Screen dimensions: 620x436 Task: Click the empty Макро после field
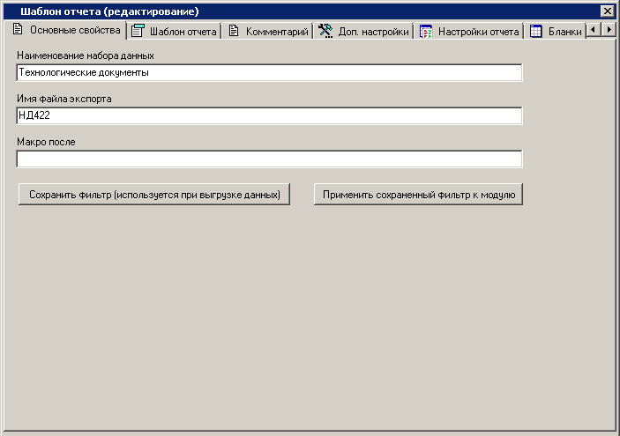(x=269, y=159)
